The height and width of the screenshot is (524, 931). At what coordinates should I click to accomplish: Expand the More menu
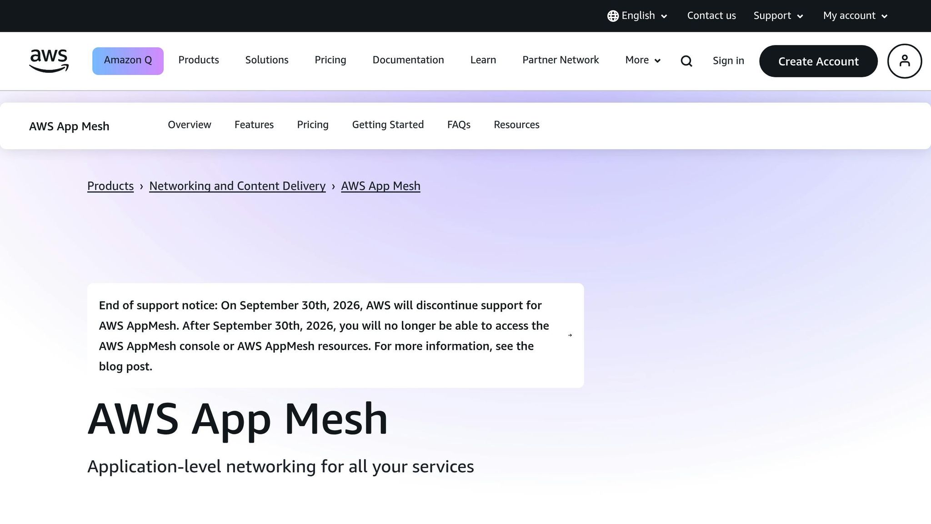[x=643, y=60]
